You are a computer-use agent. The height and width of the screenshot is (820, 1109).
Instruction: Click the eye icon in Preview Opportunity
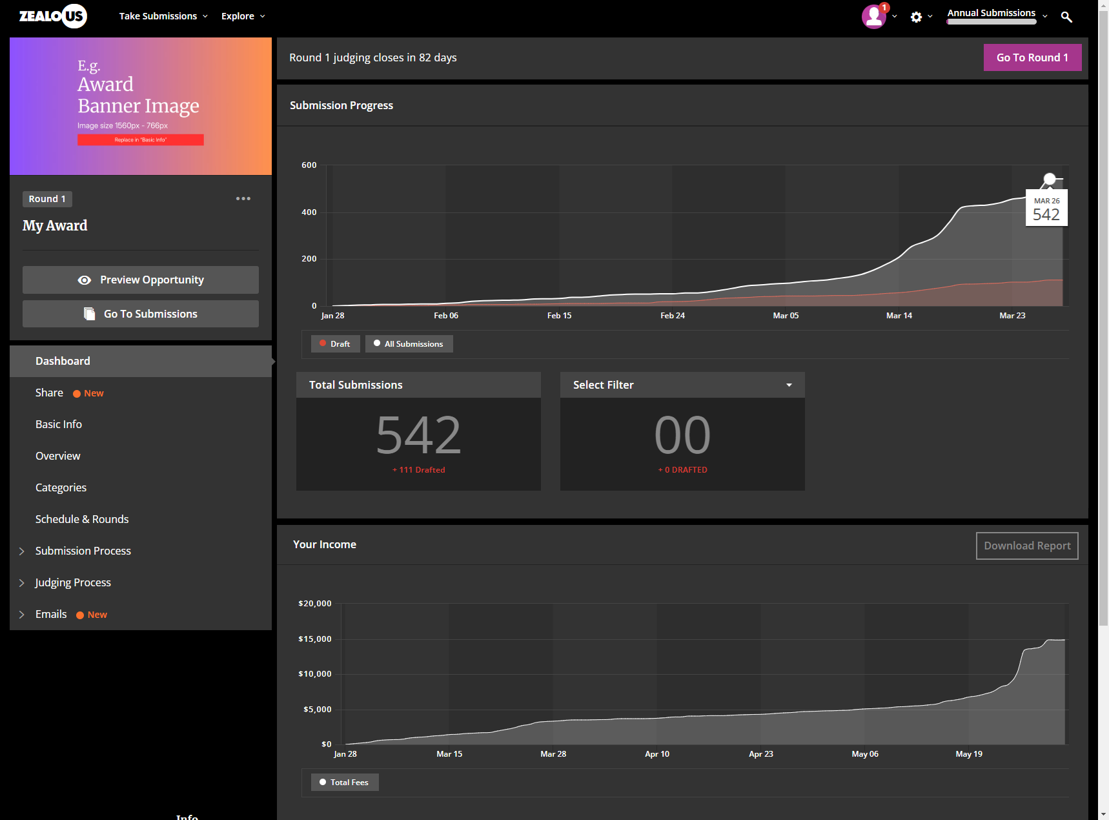point(85,280)
